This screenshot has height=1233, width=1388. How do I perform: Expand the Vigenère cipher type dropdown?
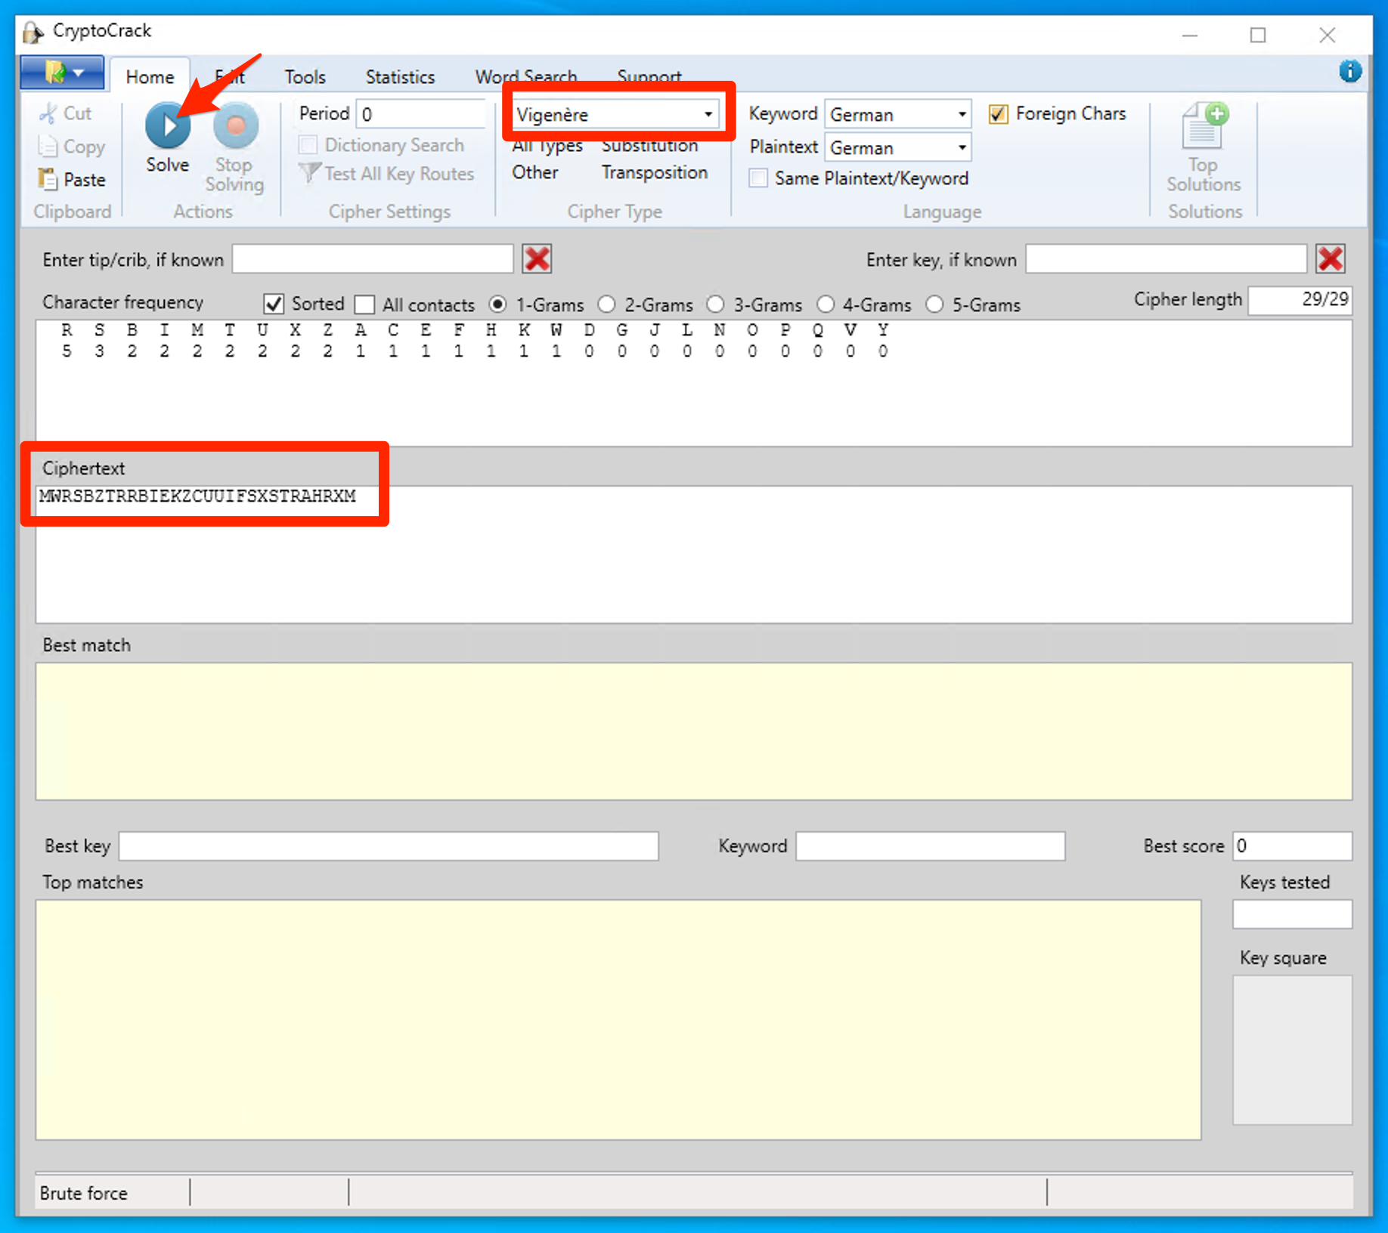pyautogui.click(x=708, y=115)
